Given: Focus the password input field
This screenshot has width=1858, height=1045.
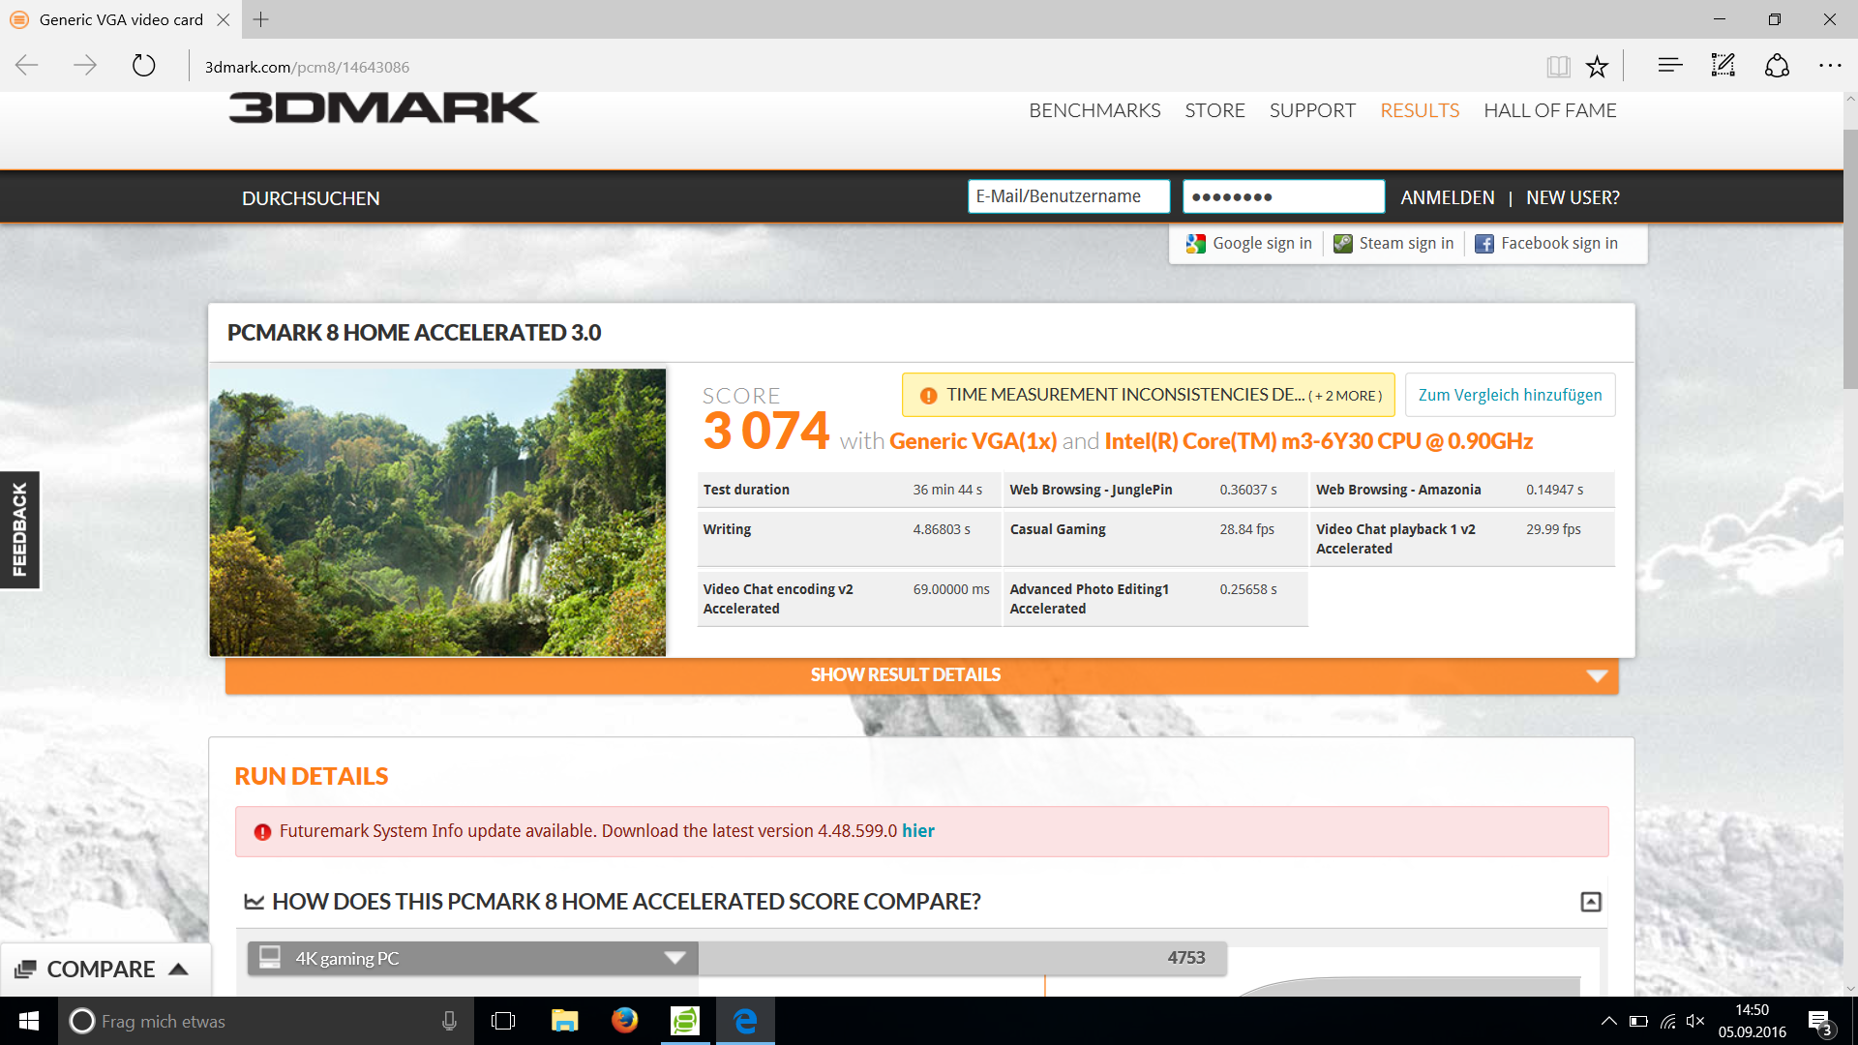Looking at the screenshot, I should pos(1283,196).
